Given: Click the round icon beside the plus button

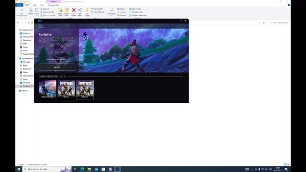Looking at the screenshot, I should [x=65, y=76].
